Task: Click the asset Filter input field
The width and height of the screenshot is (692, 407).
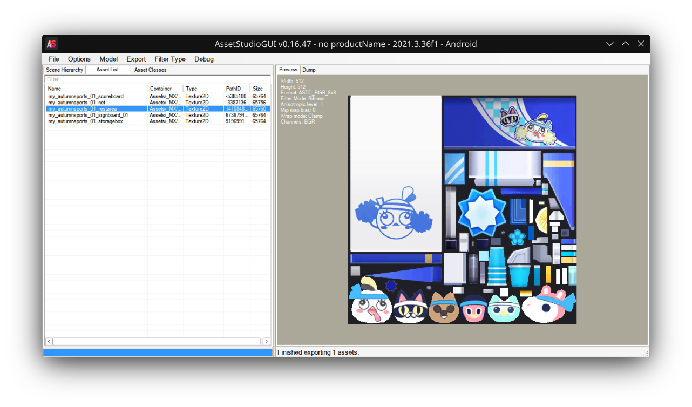Action: click(158, 79)
